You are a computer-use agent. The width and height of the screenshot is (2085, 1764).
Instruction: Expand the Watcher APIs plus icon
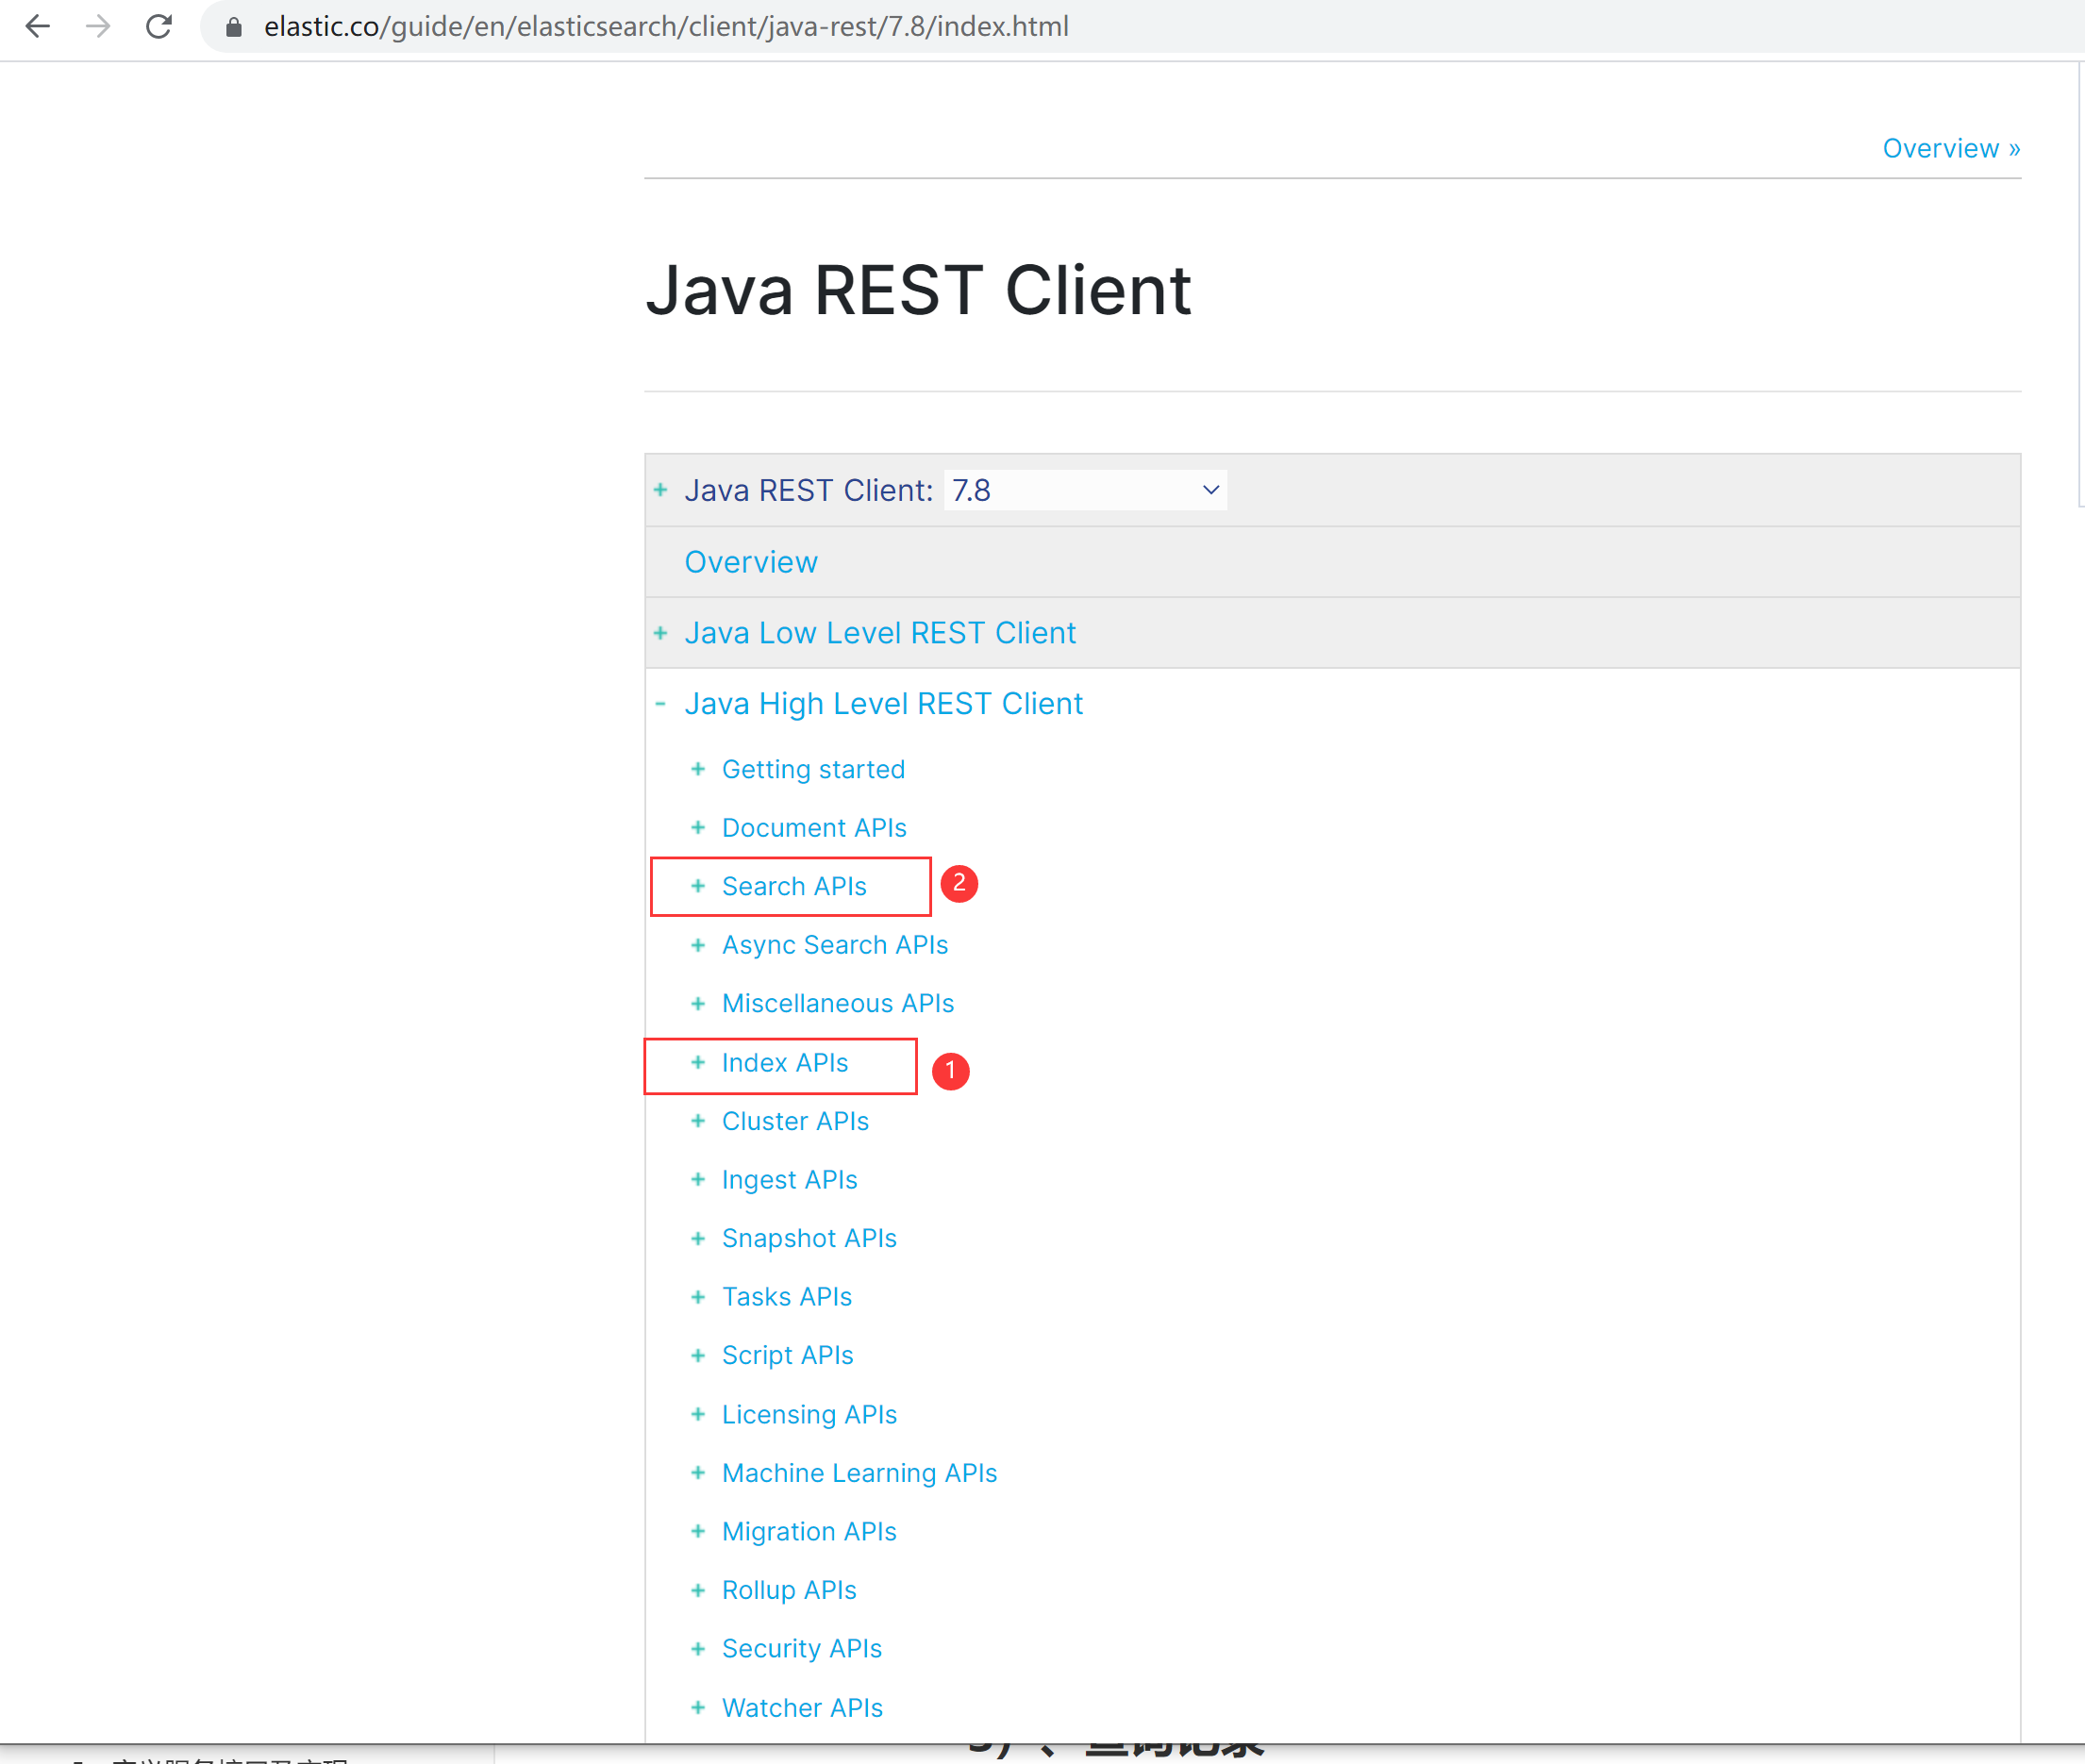click(698, 1707)
